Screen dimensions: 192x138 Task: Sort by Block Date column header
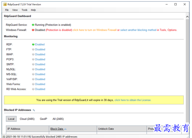point(73,129)
